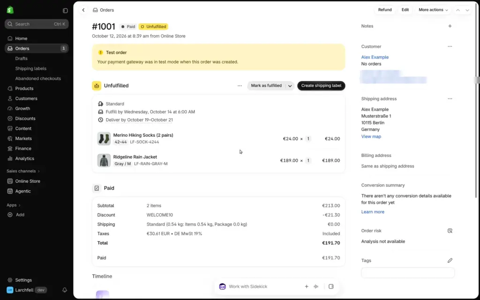Click the Growth icon in the sidebar
This screenshot has height=300, width=480.
[x=10, y=108]
